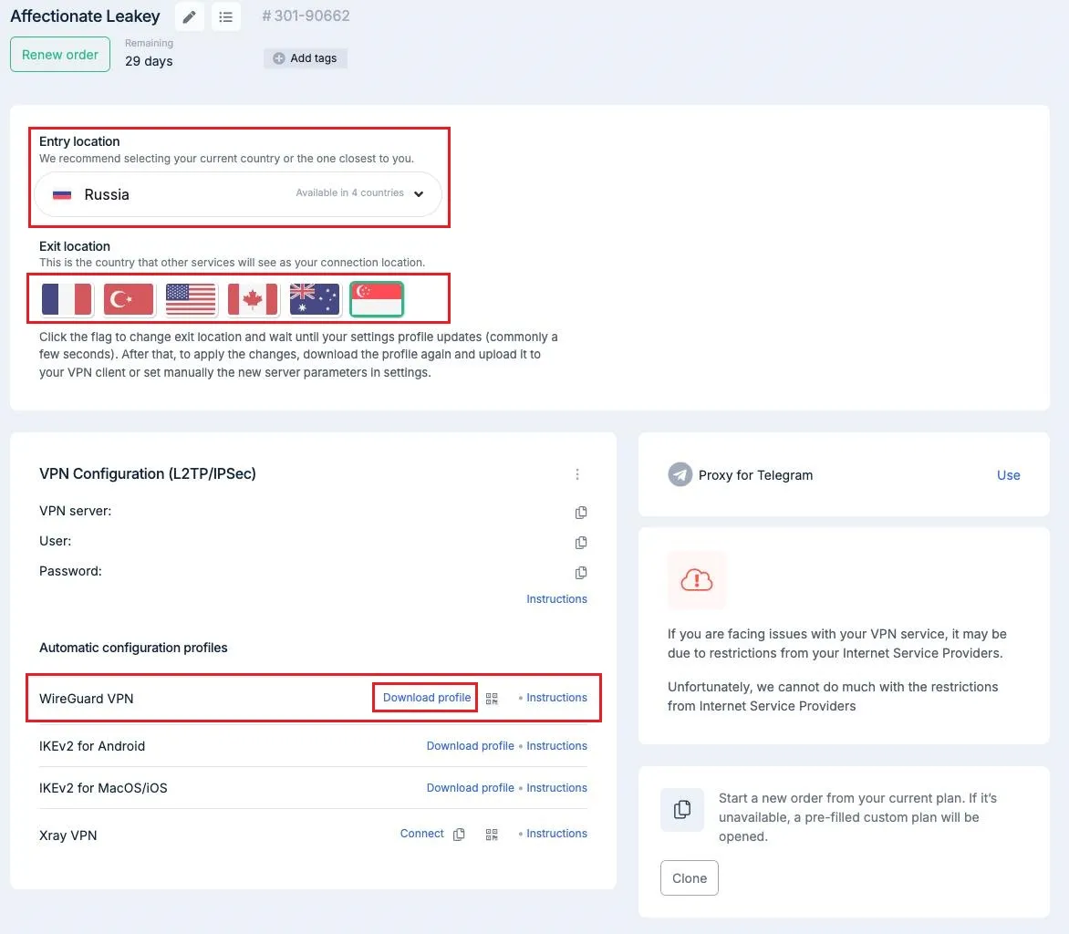
Task: Choose Canada flag as exit location
Action: click(253, 299)
